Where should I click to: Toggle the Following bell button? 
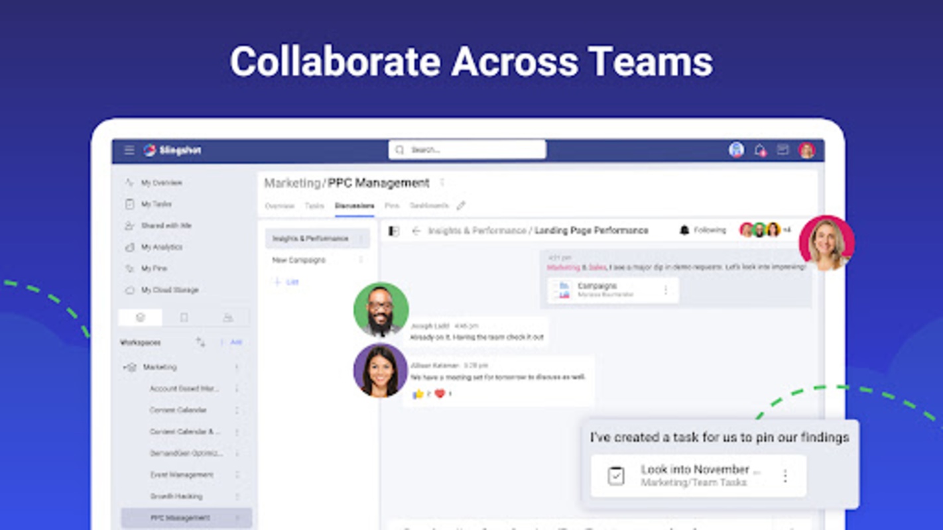click(703, 231)
